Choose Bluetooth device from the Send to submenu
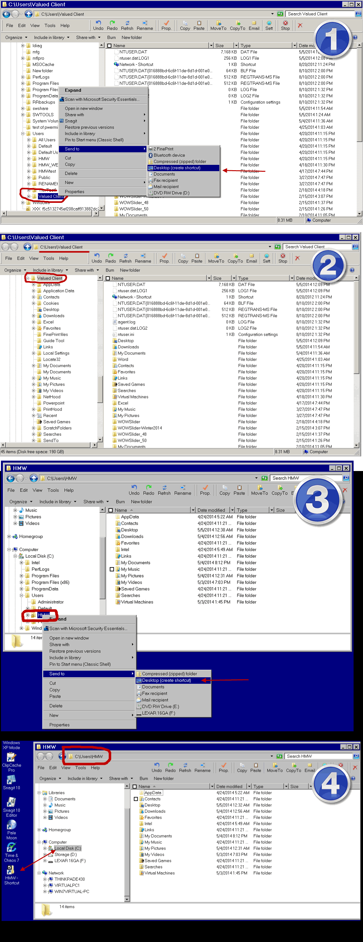The height and width of the screenshot is (942, 363). tap(169, 155)
